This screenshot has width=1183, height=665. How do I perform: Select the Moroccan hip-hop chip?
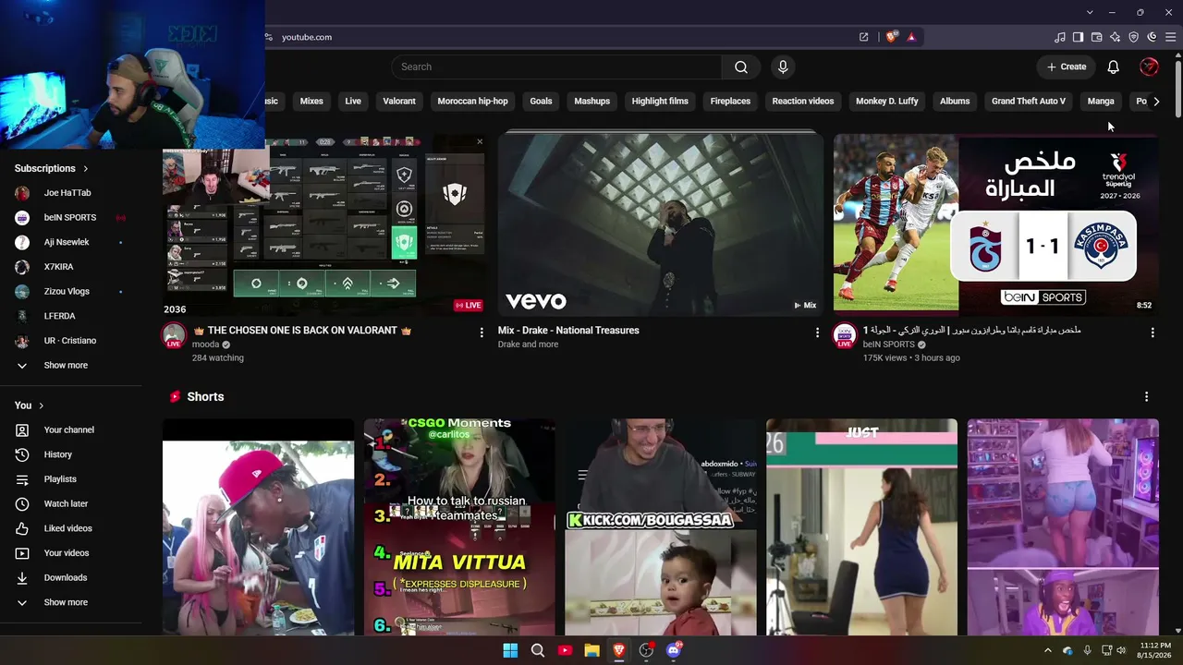pyautogui.click(x=472, y=101)
